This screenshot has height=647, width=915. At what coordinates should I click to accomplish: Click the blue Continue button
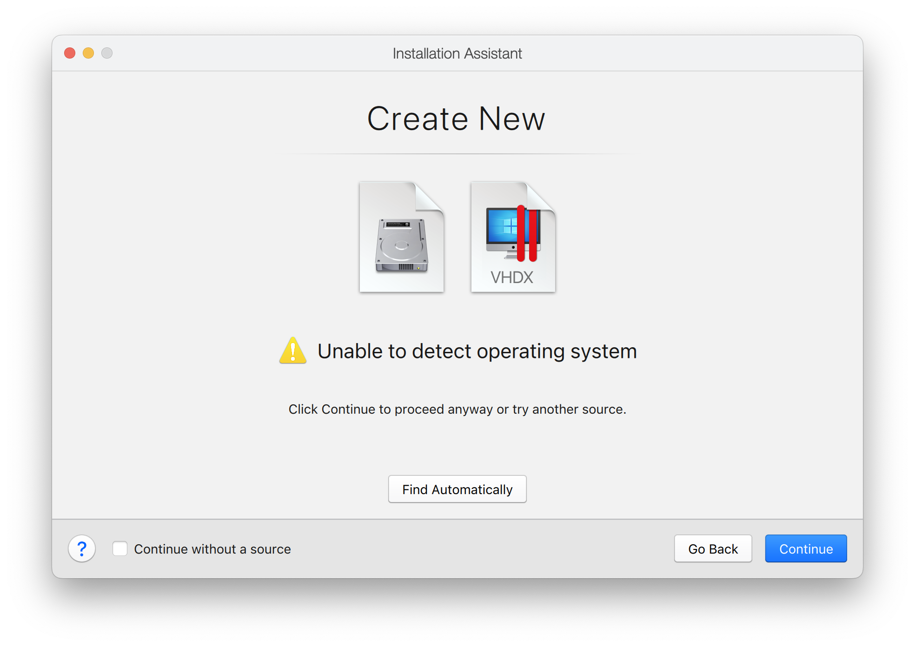pos(806,548)
